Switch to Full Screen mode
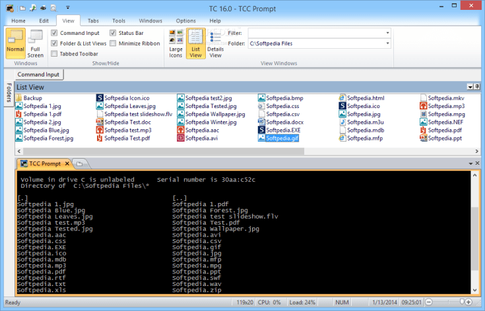Image resolution: width=485 pixels, height=311 pixels. click(35, 43)
